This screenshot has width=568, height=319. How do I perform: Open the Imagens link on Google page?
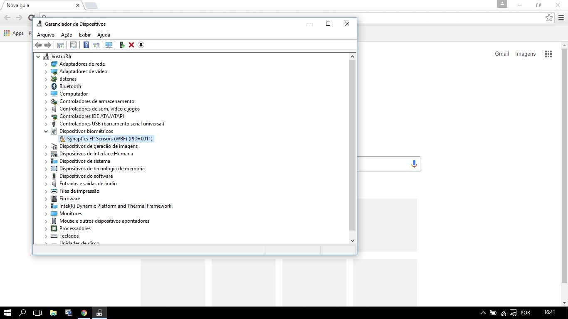click(x=526, y=54)
